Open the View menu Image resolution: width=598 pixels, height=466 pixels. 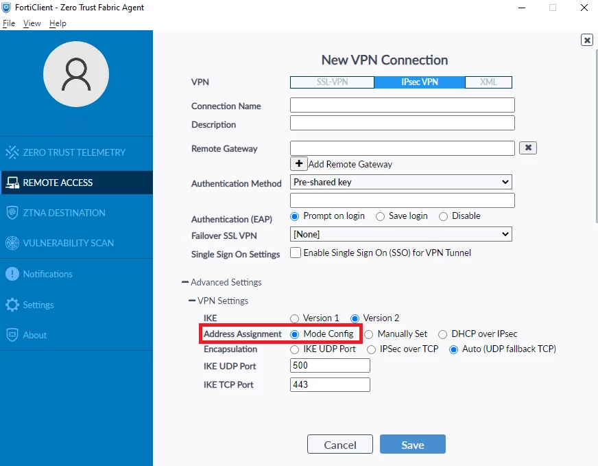pos(32,23)
